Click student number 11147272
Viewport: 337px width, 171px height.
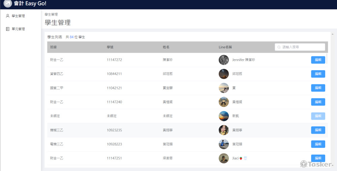pyautogui.click(x=114, y=60)
